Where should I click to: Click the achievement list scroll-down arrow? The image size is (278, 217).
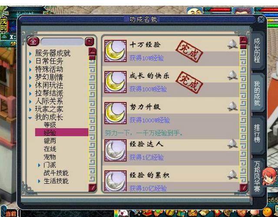[x=243, y=187]
